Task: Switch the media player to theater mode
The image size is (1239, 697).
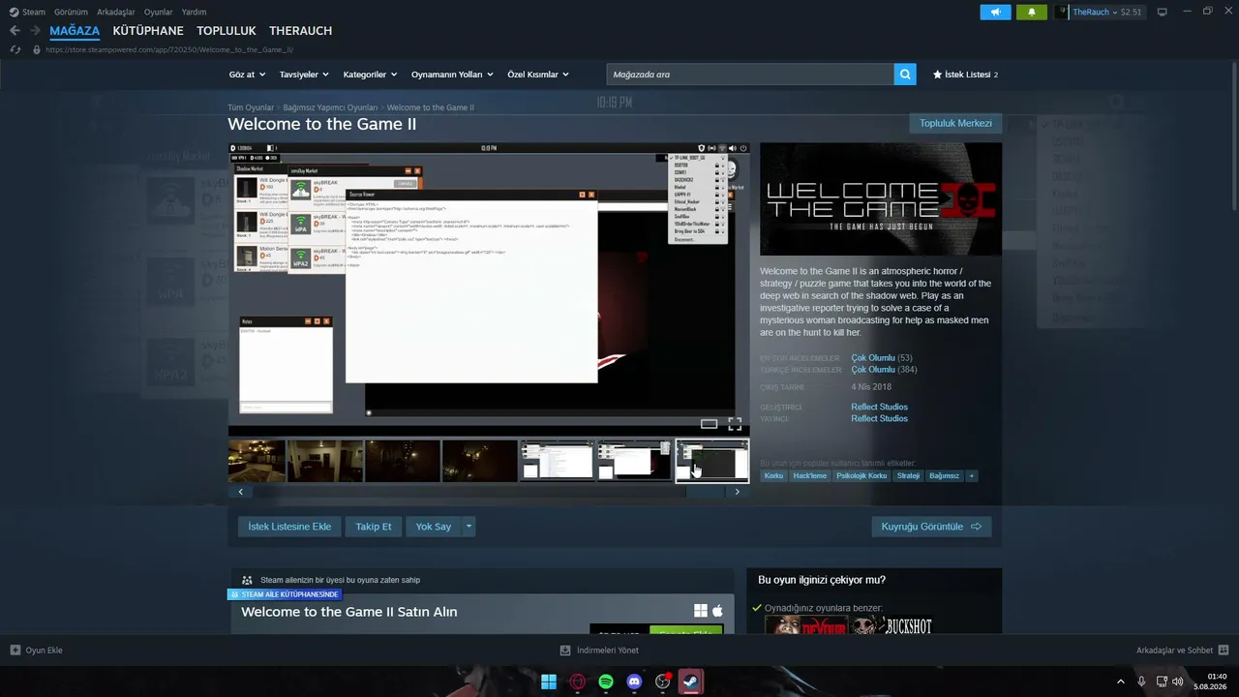Action: (x=710, y=424)
